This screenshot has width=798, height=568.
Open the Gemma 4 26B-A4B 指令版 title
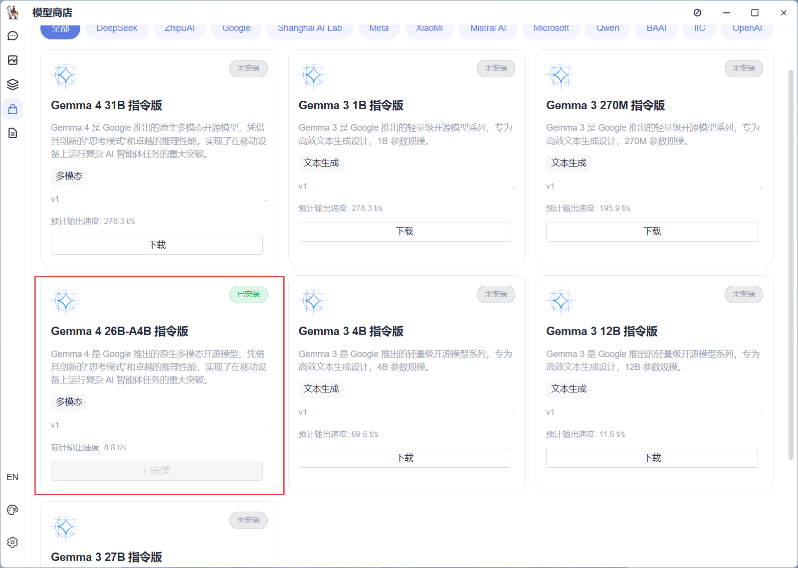coord(120,331)
